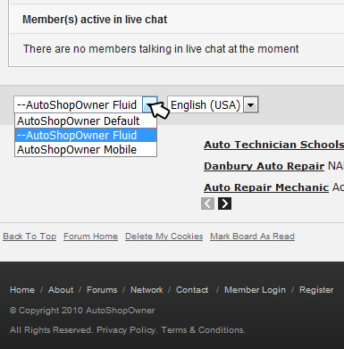
Task: Open the Privacy Policy link
Action: (126, 330)
